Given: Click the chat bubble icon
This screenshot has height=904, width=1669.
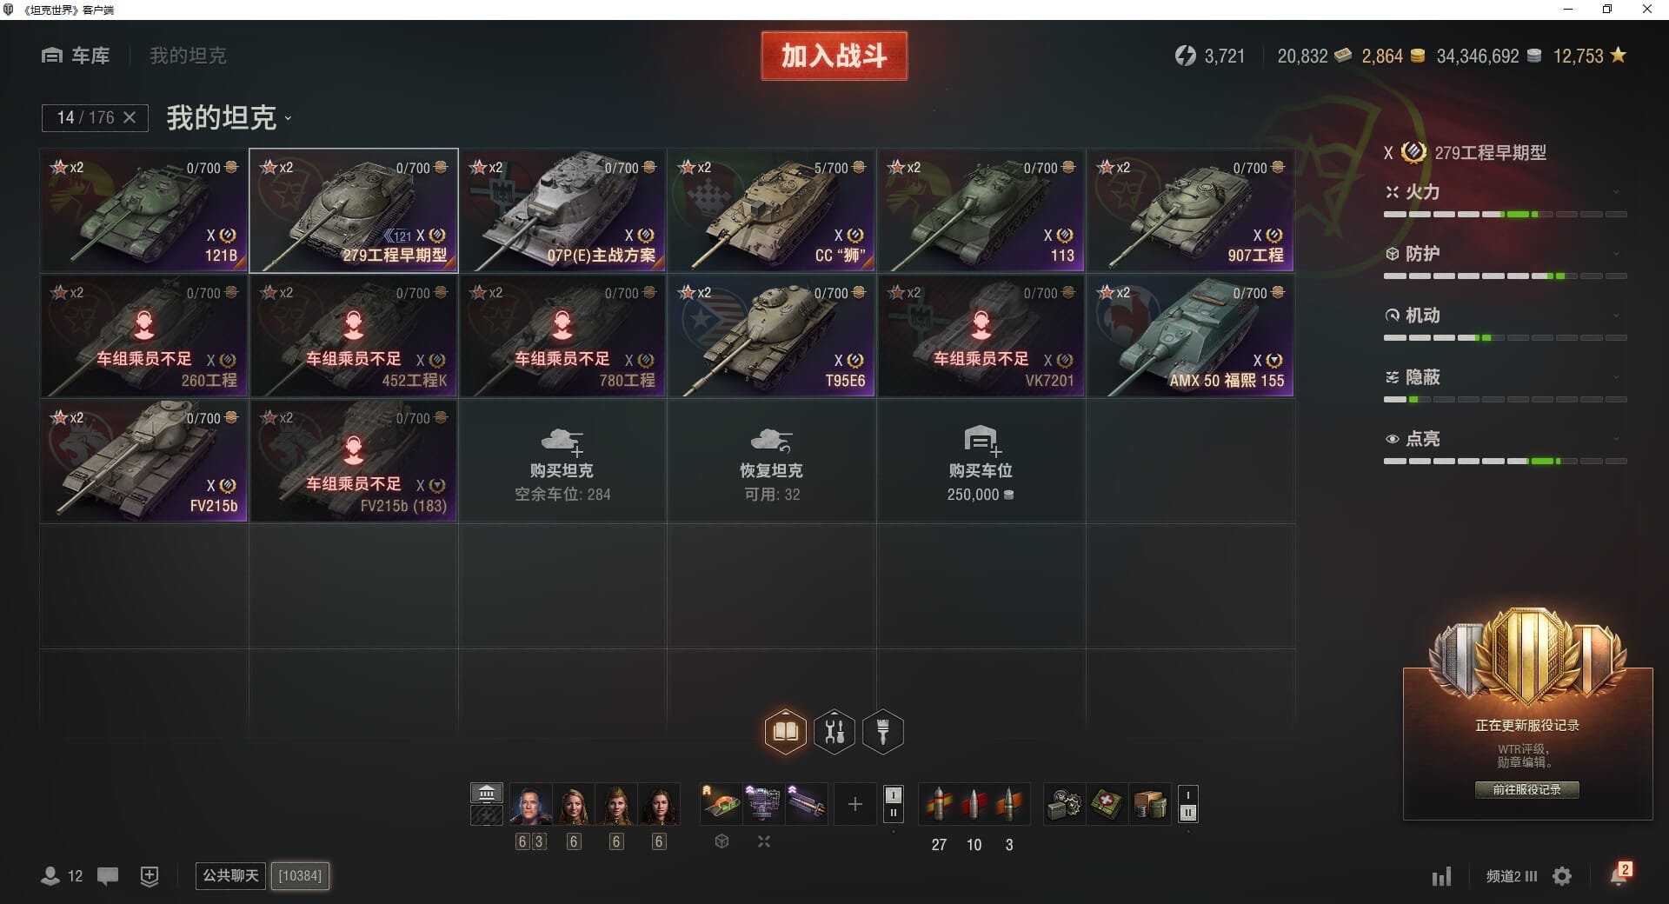Looking at the screenshot, I should (x=108, y=876).
